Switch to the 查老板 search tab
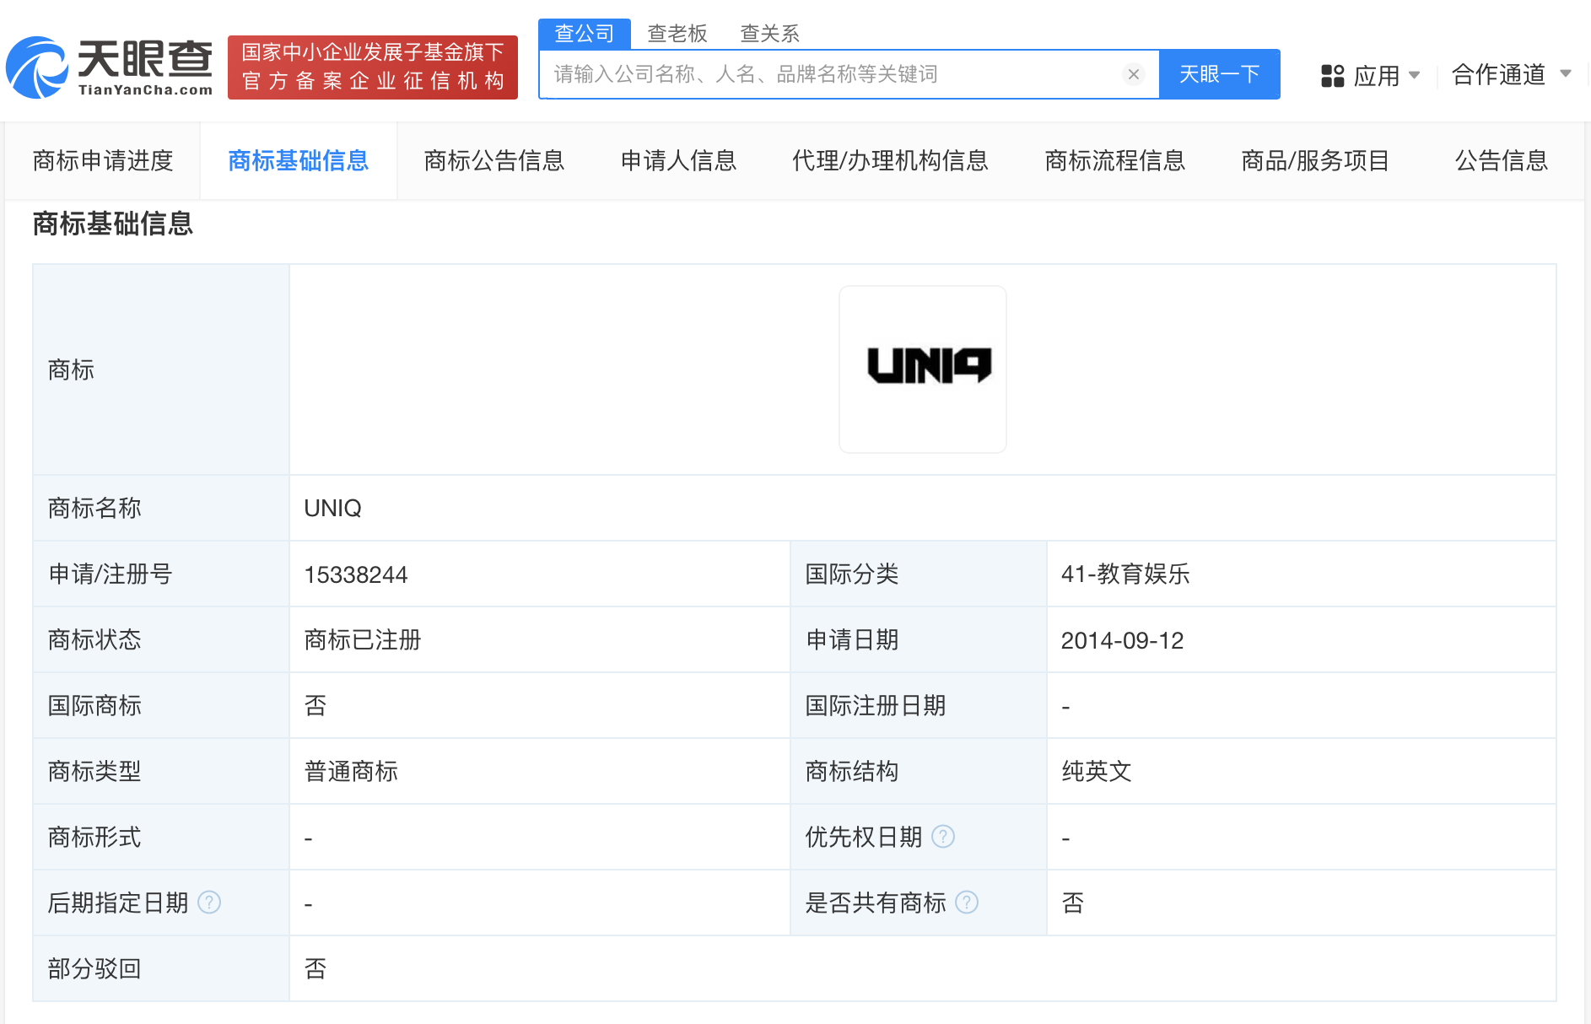Screen dimensions: 1591x1024 tap(677, 33)
